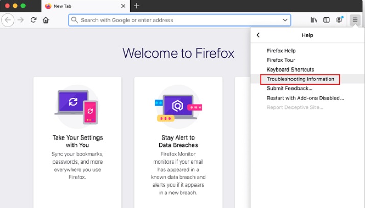The image size is (365, 208).
Task: Go to the Home page icon
Action: 46,20
